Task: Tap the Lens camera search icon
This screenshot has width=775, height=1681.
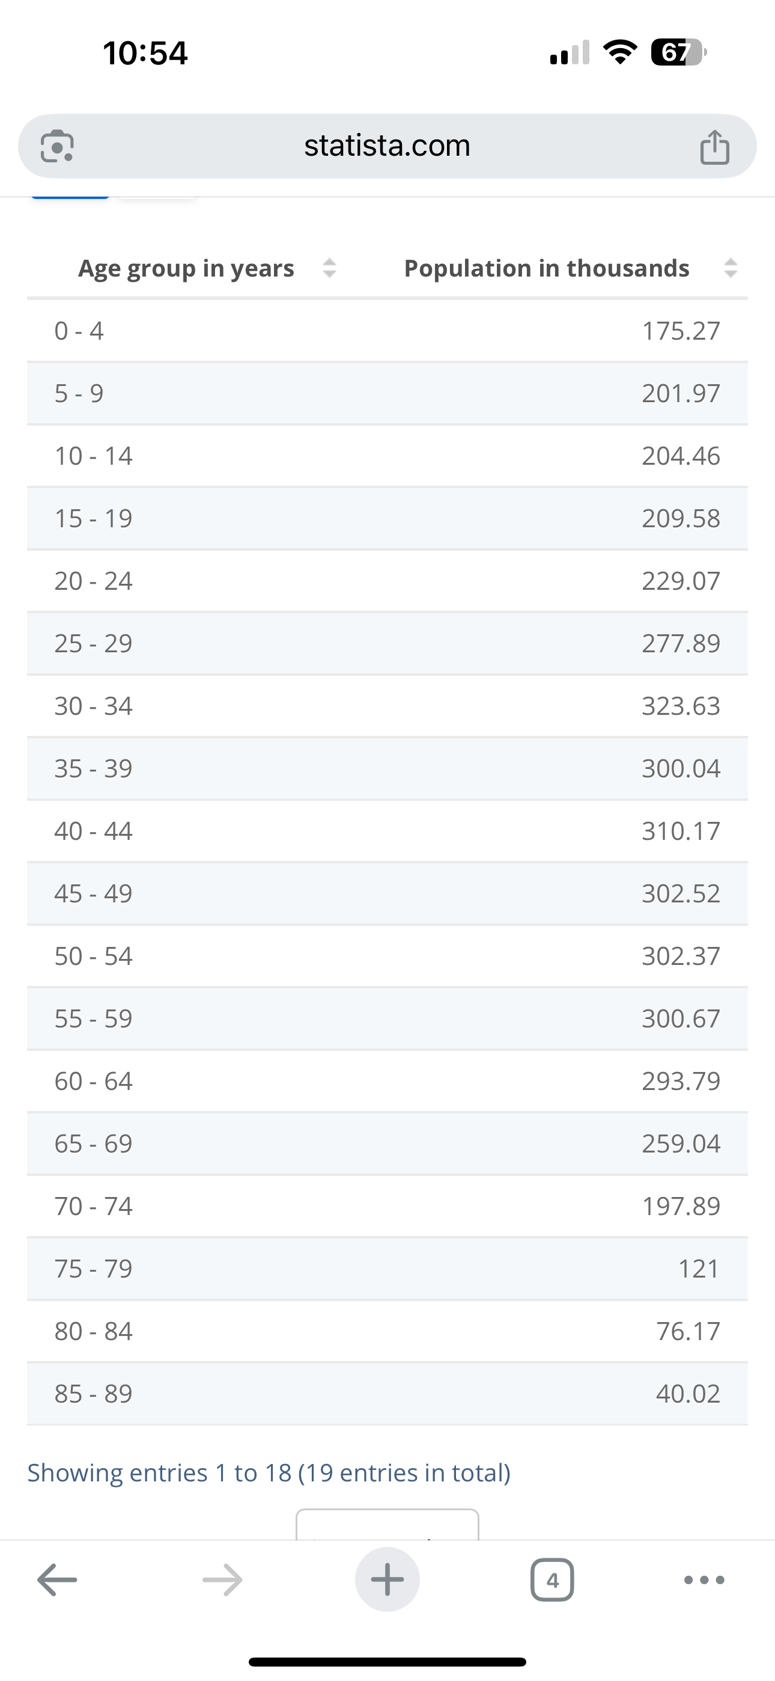Action: pos(58,146)
